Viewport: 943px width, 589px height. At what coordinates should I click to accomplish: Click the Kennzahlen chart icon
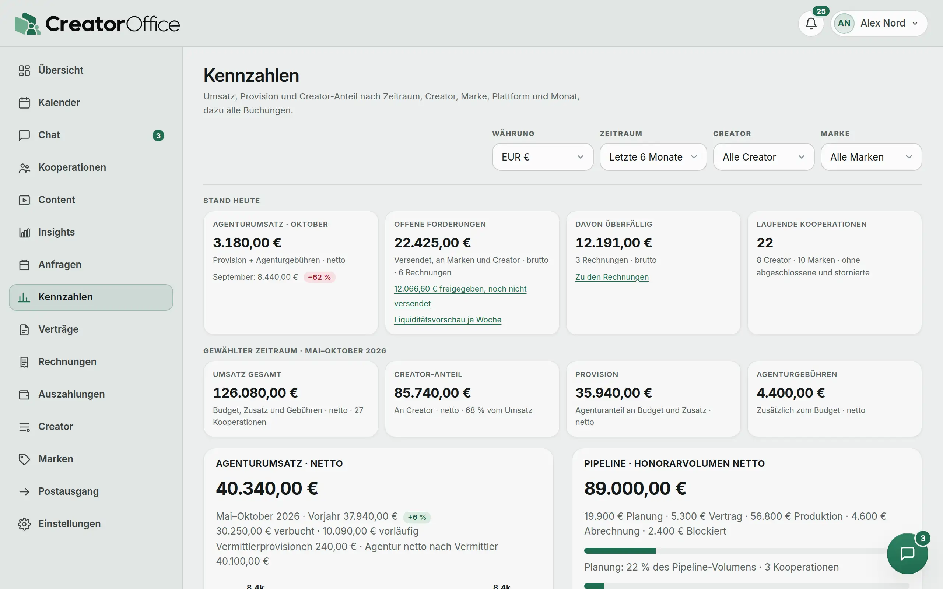coord(24,297)
